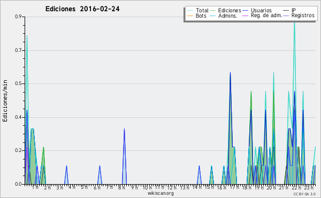Click the wikiscan.org caption
The height and width of the screenshot is (198, 321).
[160, 193]
